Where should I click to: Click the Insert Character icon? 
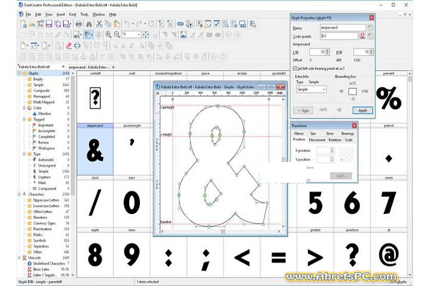tap(161, 24)
